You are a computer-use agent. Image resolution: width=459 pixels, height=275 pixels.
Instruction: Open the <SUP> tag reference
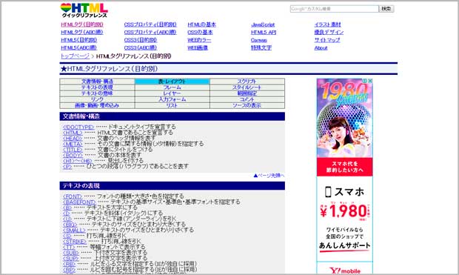pyautogui.click(x=70, y=258)
